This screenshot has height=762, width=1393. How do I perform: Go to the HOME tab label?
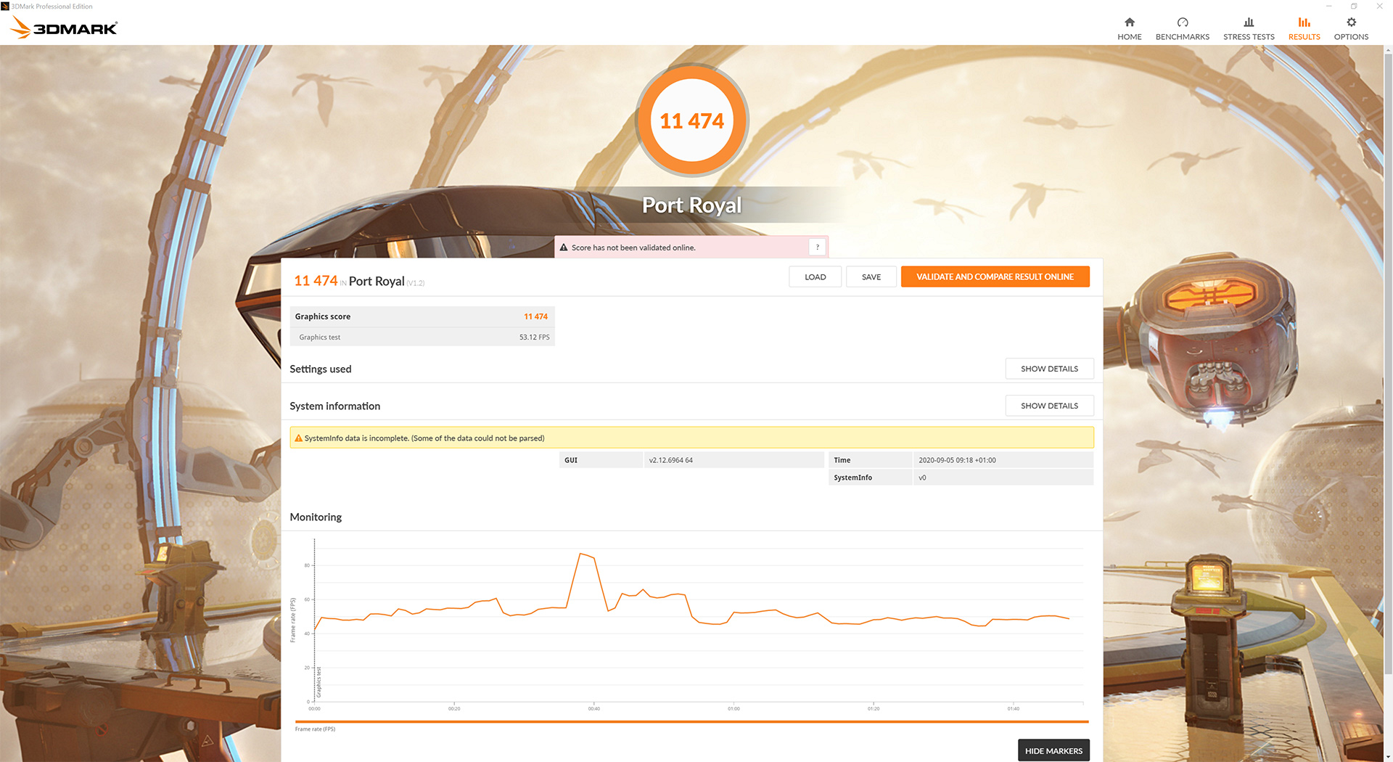[1129, 37]
